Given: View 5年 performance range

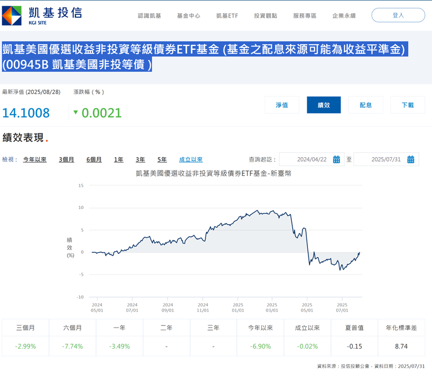Looking at the screenshot, I should click(162, 160).
